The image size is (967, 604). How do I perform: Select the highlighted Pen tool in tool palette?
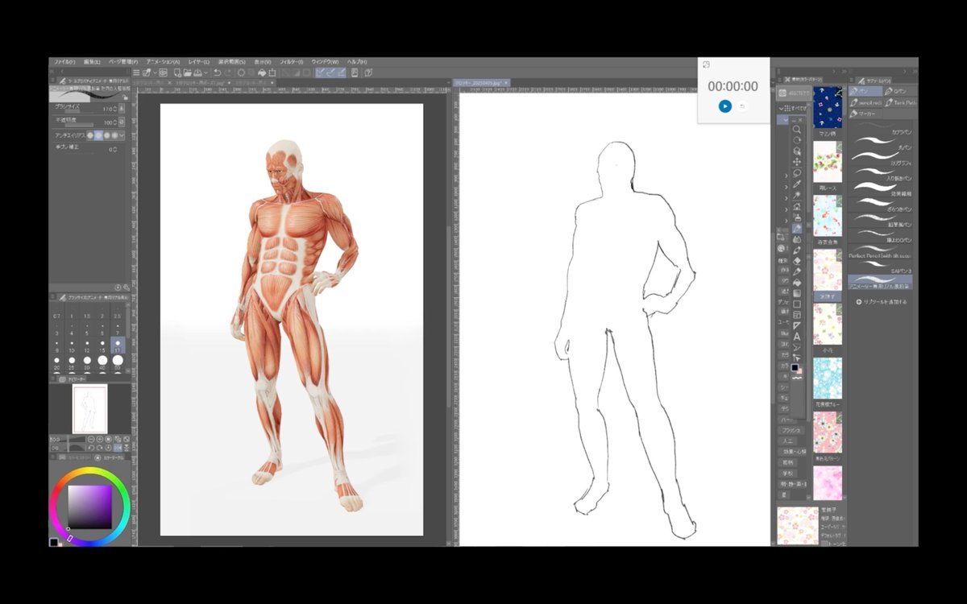797,228
